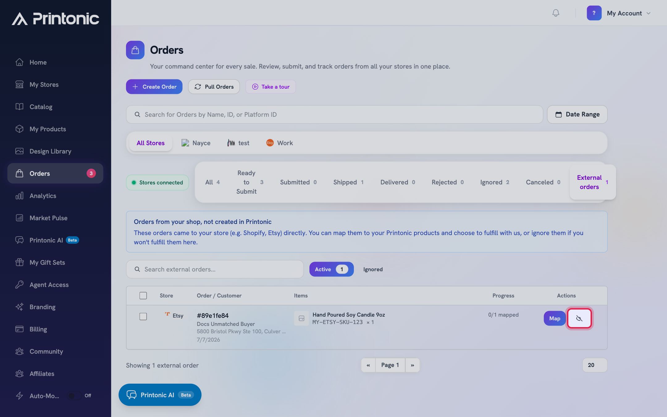Open Billing page
This screenshot has width=667, height=417.
[55, 329]
